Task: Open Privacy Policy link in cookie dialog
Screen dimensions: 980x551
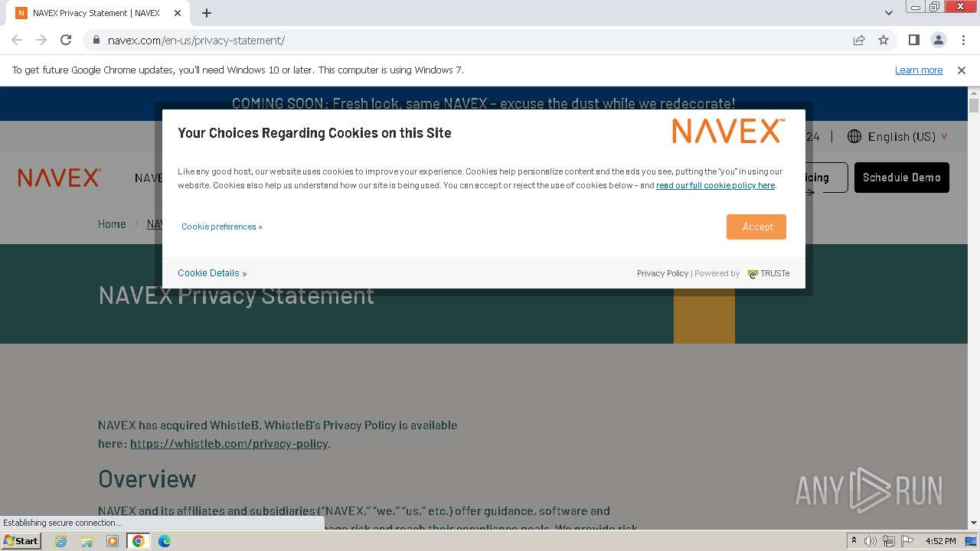Action: click(662, 273)
